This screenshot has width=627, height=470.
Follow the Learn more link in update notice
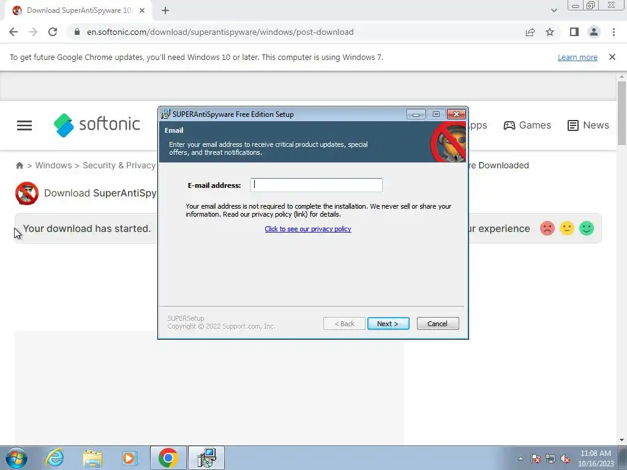click(x=577, y=57)
